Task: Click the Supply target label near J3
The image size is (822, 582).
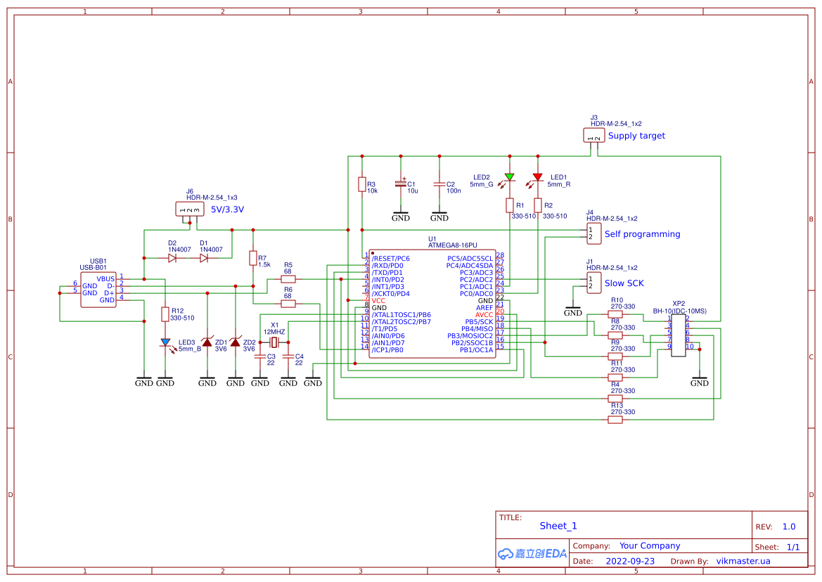Action: point(638,136)
